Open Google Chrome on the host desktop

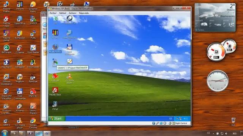click(33, 123)
